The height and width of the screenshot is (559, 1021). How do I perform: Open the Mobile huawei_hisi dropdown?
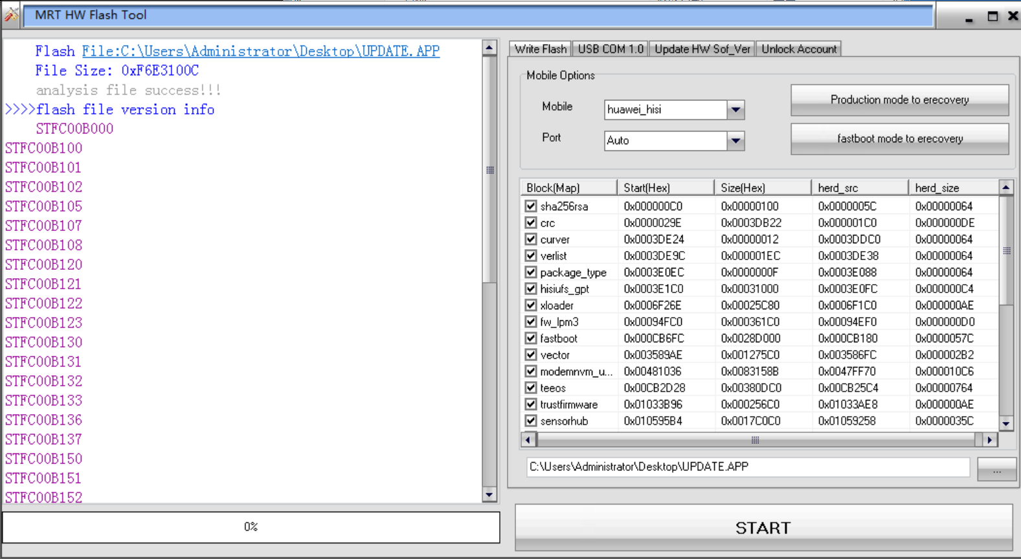point(735,110)
